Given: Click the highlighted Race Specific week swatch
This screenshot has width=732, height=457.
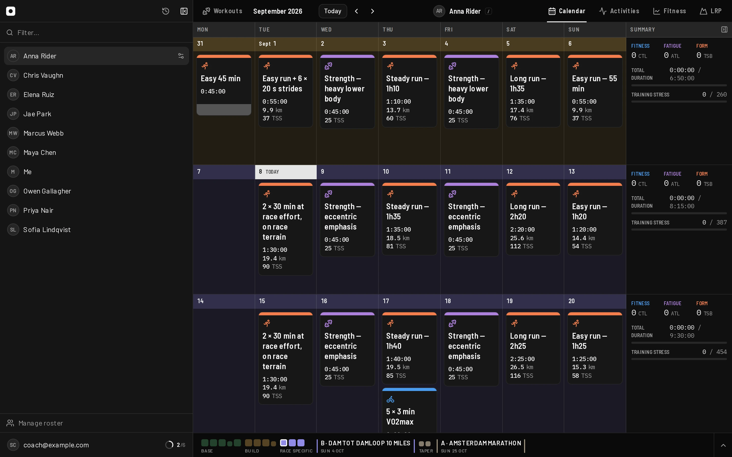Looking at the screenshot, I should 283,443.
